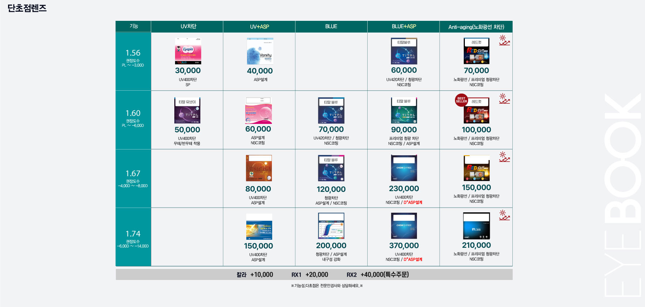Click the BLUE column header
Viewport: 645px width, 307px height.
pyautogui.click(x=331, y=26)
